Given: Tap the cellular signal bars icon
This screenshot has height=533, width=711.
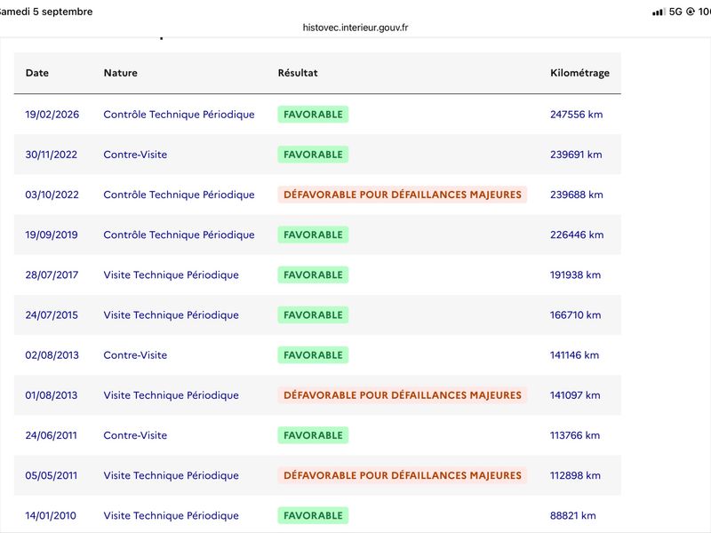Looking at the screenshot, I should tap(659, 12).
